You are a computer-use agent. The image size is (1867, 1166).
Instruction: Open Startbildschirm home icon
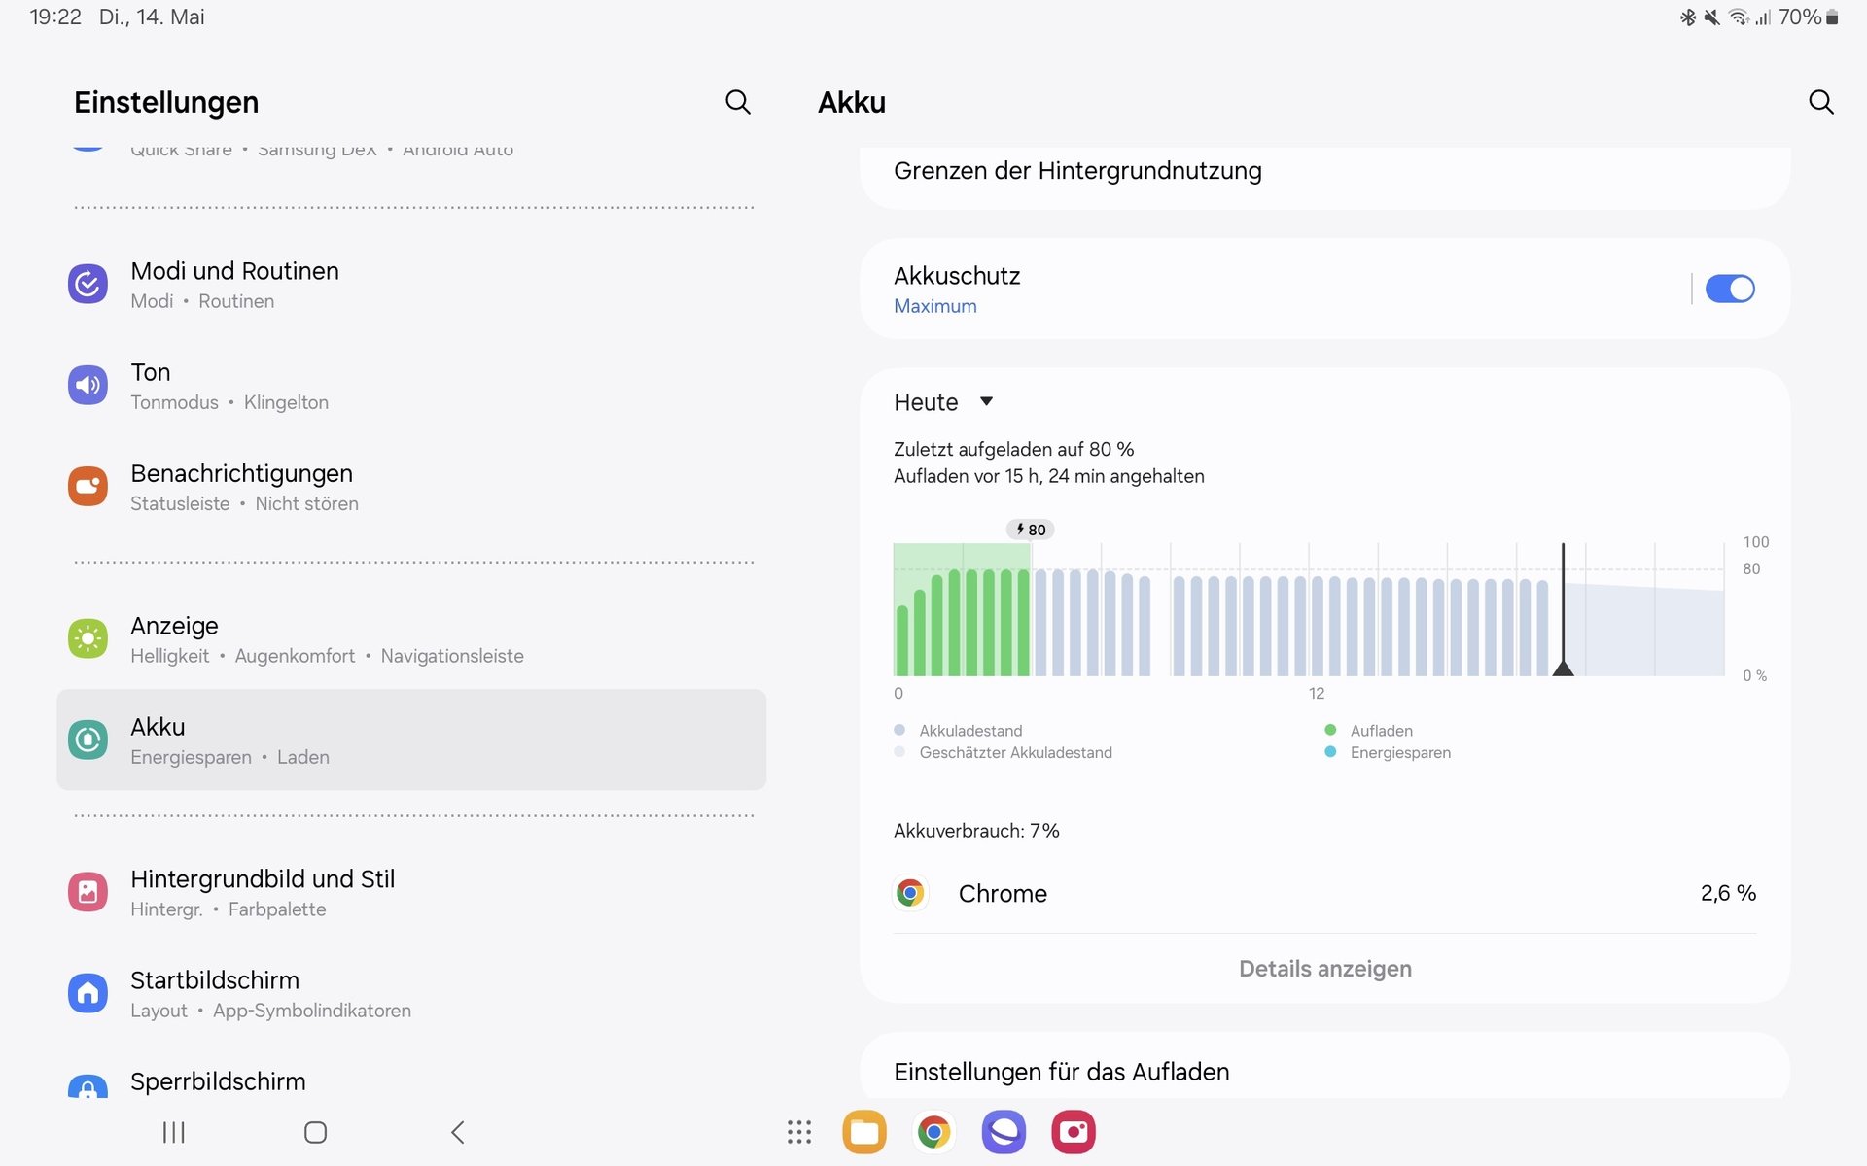tap(88, 992)
